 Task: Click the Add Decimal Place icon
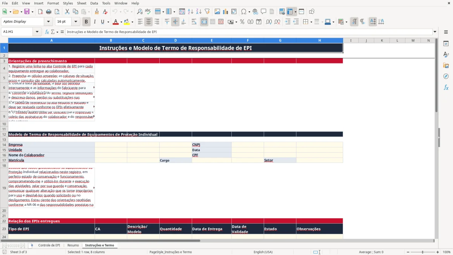tap(269, 22)
